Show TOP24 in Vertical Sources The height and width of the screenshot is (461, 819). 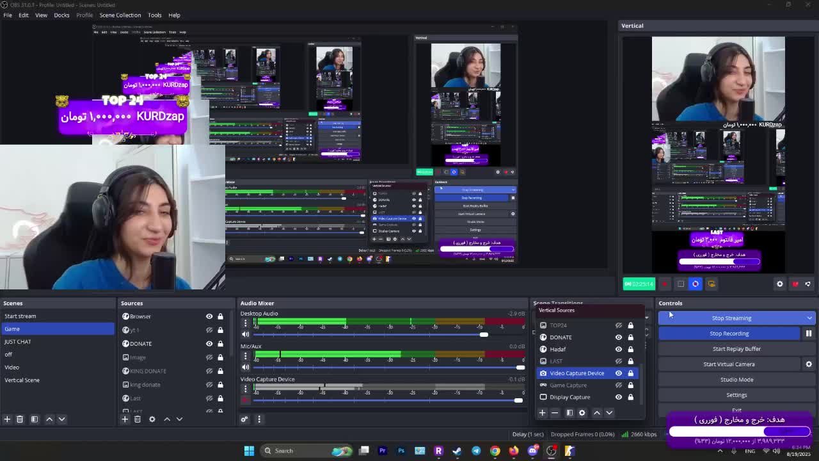pyautogui.click(x=619, y=325)
